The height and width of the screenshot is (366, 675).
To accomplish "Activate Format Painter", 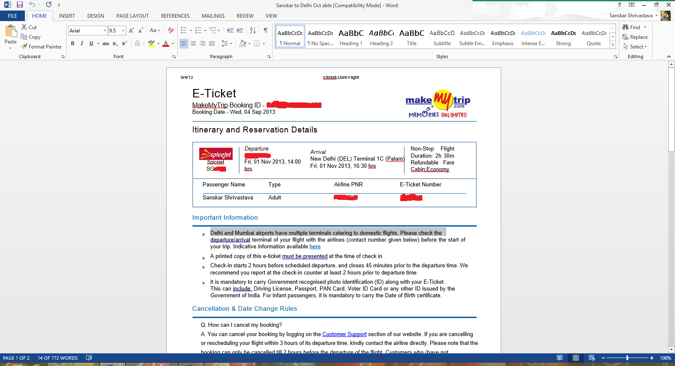I will [x=41, y=47].
